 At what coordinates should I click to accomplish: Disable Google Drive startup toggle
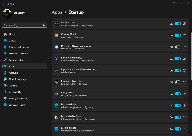tap(178, 94)
